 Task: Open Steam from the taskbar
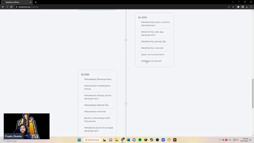[152, 140]
